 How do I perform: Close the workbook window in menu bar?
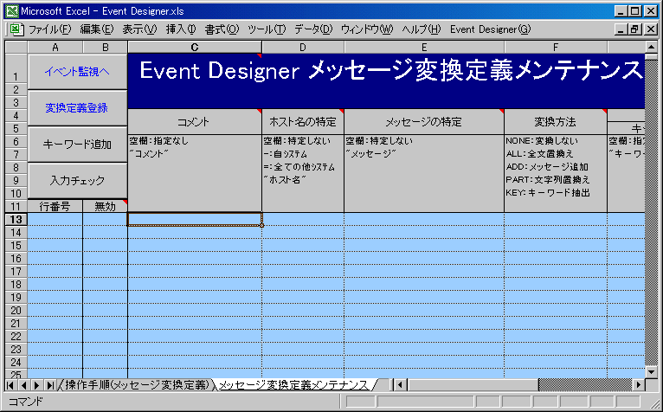point(650,29)
